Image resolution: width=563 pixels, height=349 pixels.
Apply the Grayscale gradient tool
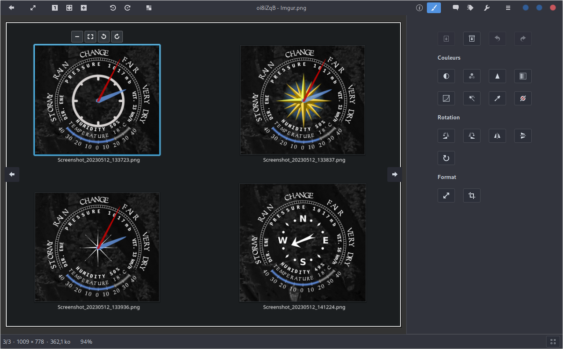tap(523, 76)
